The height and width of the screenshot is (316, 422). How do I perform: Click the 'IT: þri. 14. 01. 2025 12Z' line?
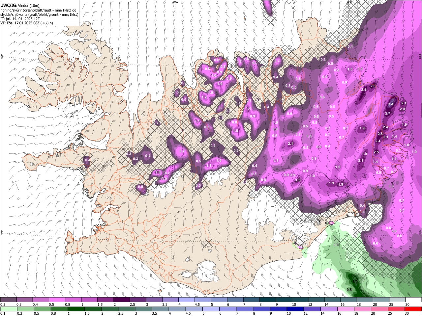coord(20,19)
